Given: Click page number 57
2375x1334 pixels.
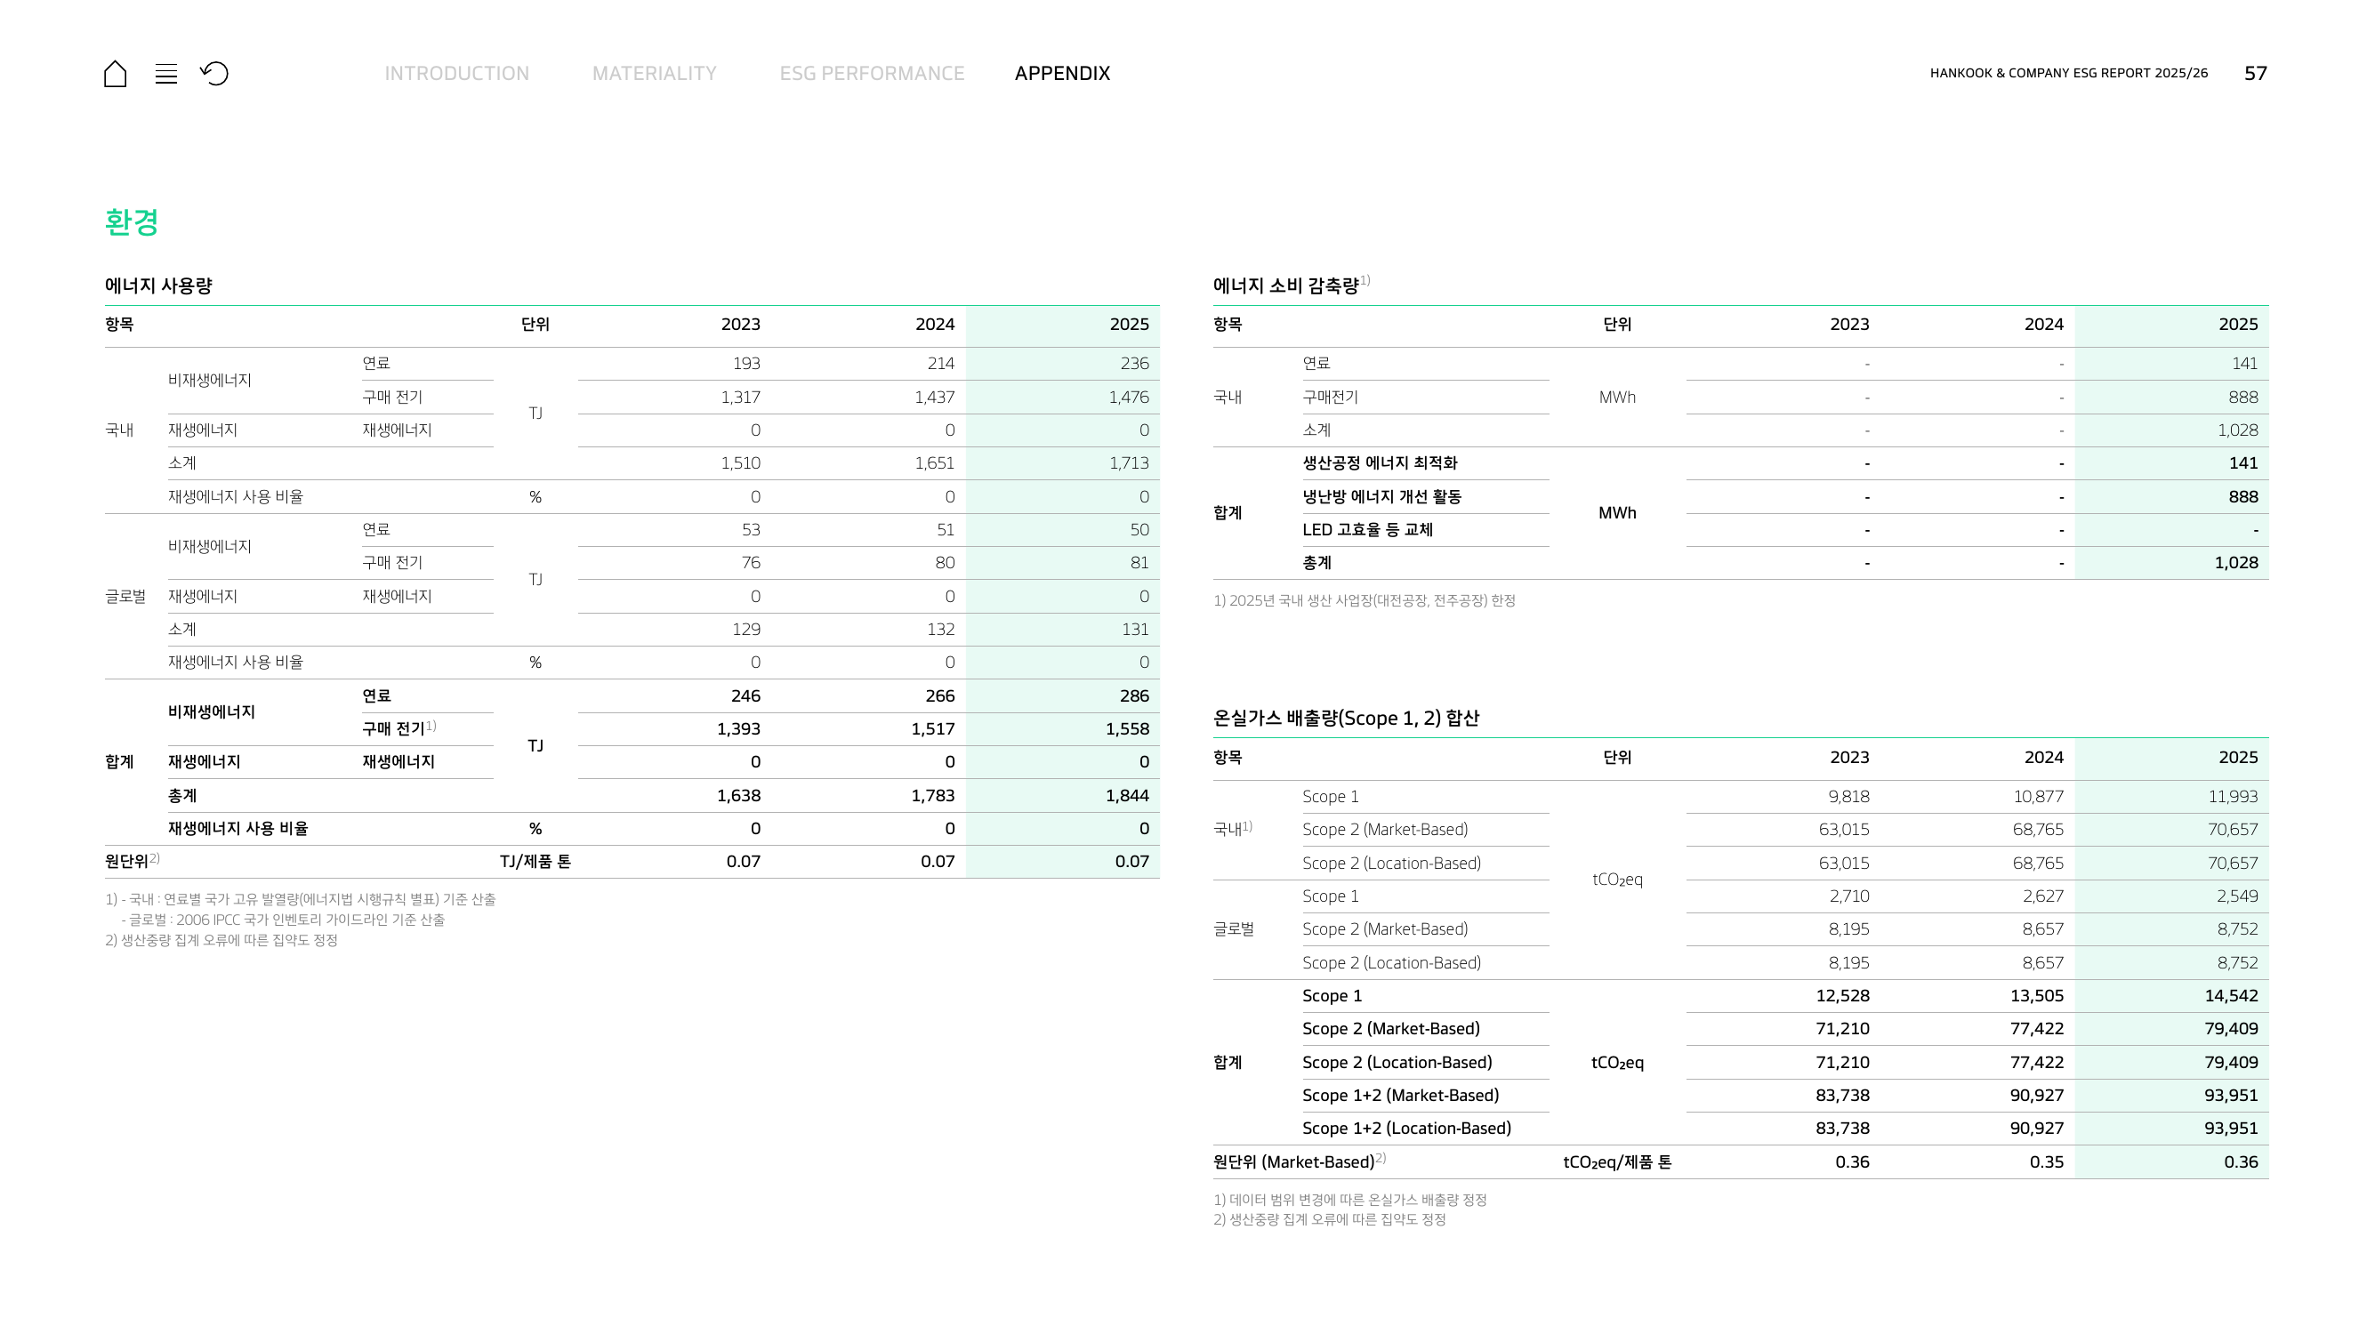Looking at the screenshot, I should [x=2255, y=73].
